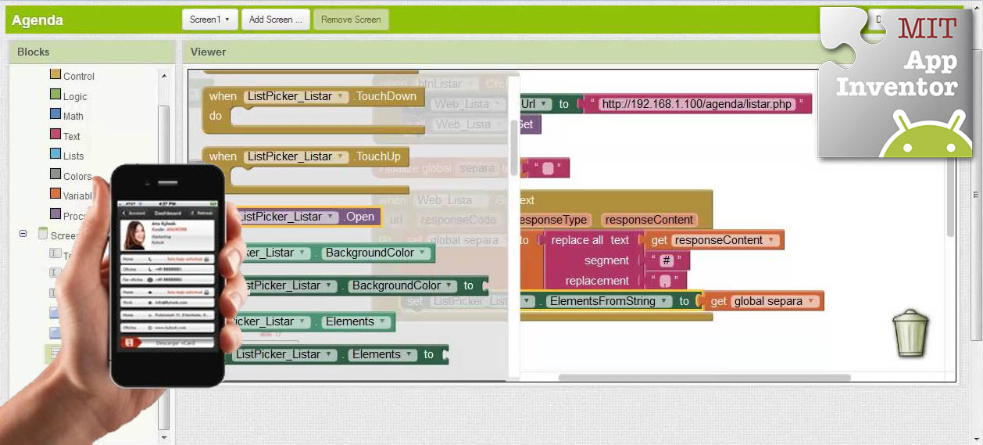Viewport: 983px width, 445px height.
Task: Collapse the Screen1 tree node
Action: click(x=23, y=234)
